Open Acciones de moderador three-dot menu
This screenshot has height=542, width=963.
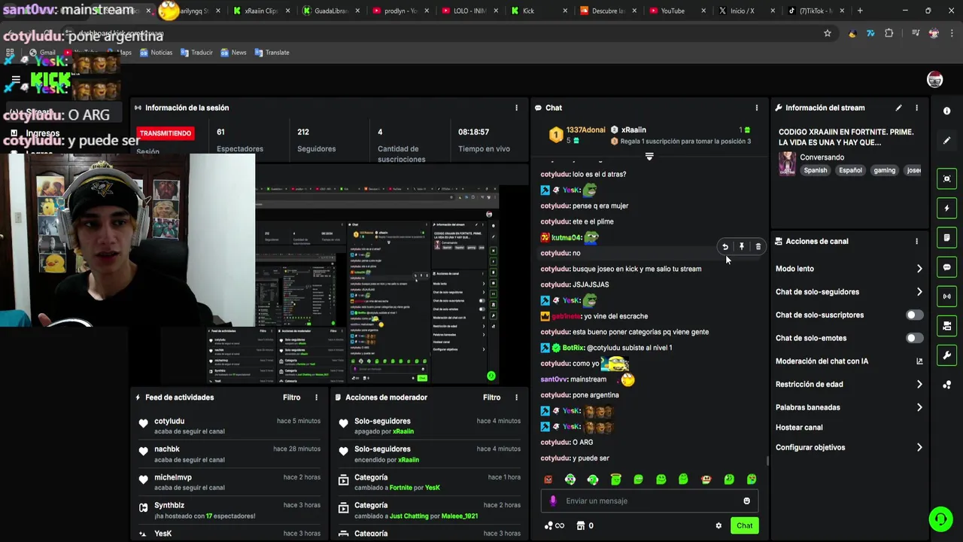(516, 397)
